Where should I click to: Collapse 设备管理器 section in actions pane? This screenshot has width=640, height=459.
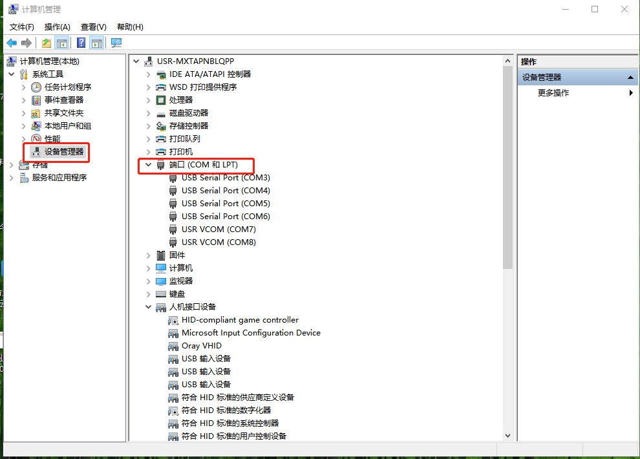631,78
